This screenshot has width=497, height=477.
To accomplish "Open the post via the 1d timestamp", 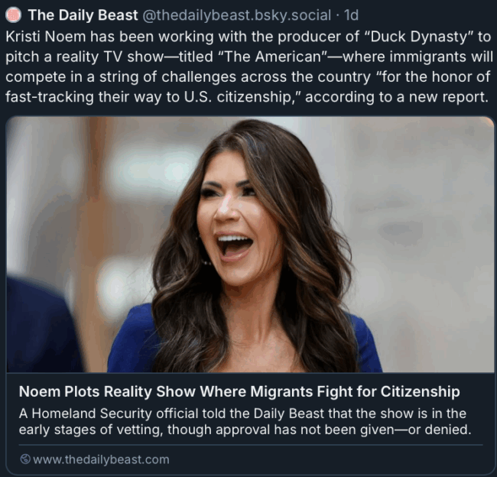I will click(351, 15).
